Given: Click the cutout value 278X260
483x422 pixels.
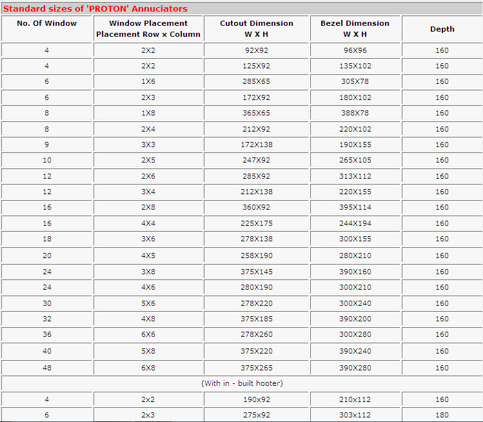Looking at the screenshot, I should 256,334.
